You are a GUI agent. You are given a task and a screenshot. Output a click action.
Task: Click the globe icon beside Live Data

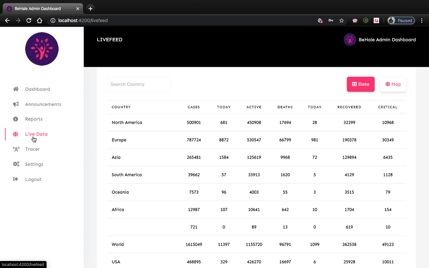pos(16,134)
